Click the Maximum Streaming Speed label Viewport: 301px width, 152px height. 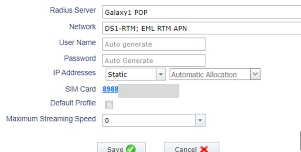coord(51,119)
